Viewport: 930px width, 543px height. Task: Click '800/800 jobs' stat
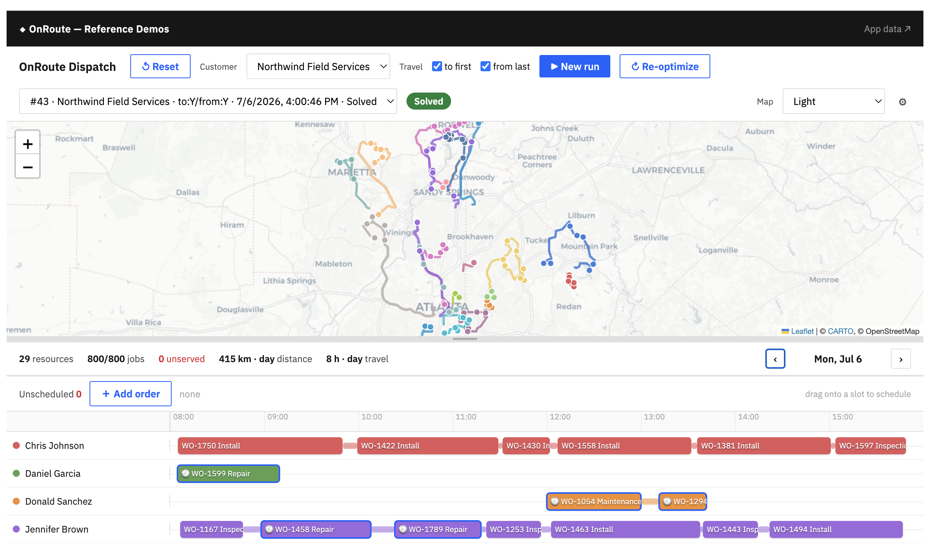[x=116, y=359]
